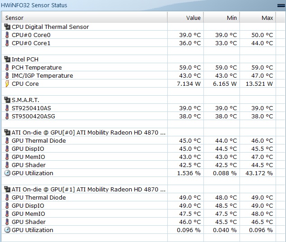Click thermometer icon of GPU[#0] MemIO
Image resolution: width=286 pixels, height=242 pixels.
pos(7,157)
